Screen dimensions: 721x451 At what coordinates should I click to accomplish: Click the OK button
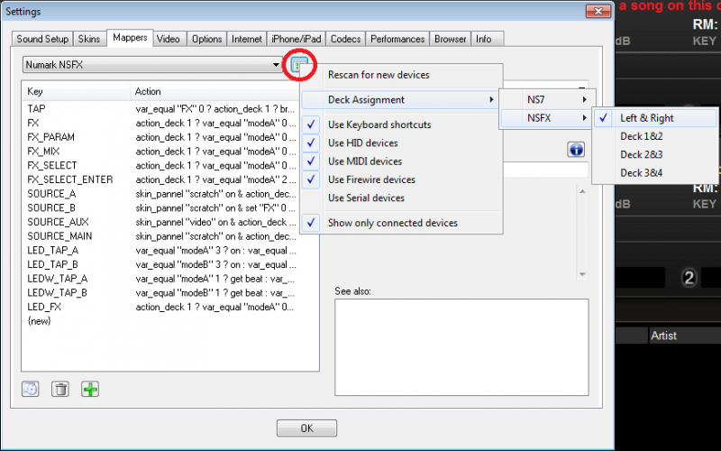(x=306, y=428)
